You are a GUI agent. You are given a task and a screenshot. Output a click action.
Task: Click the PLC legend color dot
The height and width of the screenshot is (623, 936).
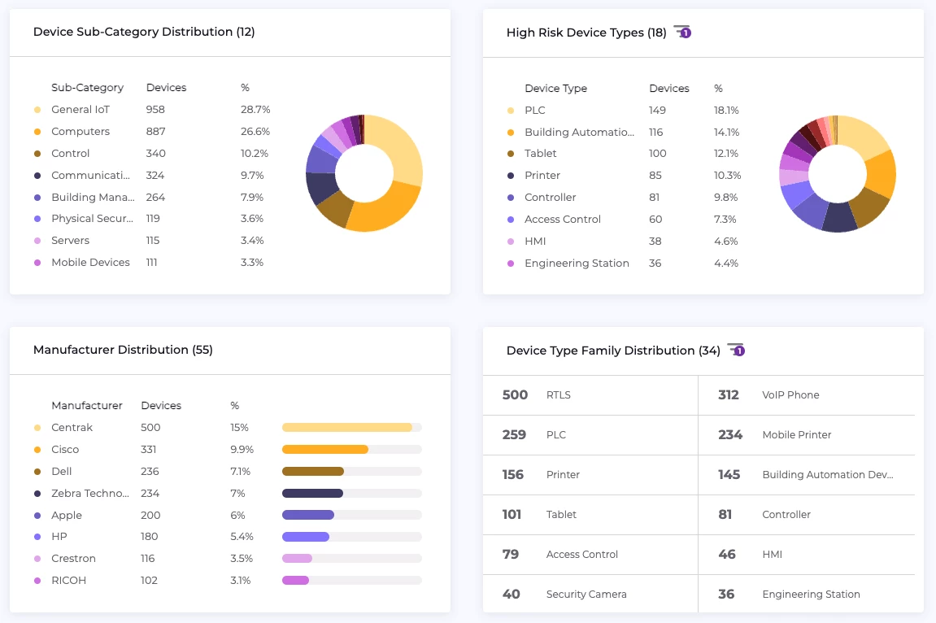(511, 111)
